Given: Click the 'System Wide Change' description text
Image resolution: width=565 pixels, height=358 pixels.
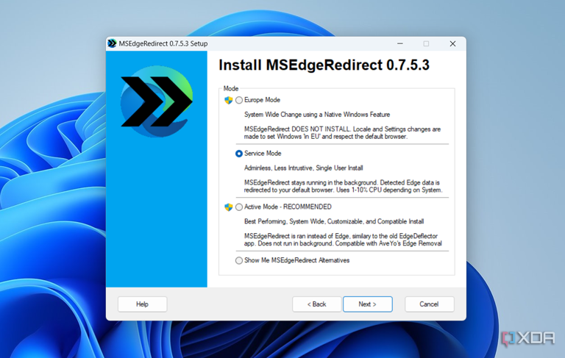Looking at the screenshot, I should [316, 115].
